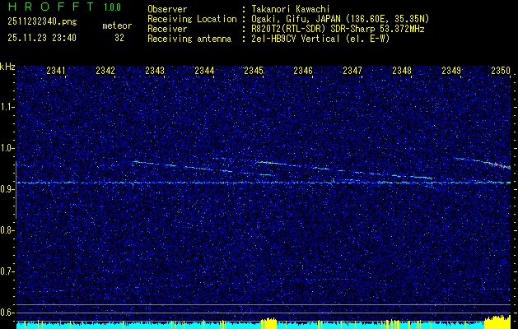Click the 2349 time marker
Screen dimensions: 518x329
(x=451, y=70)
